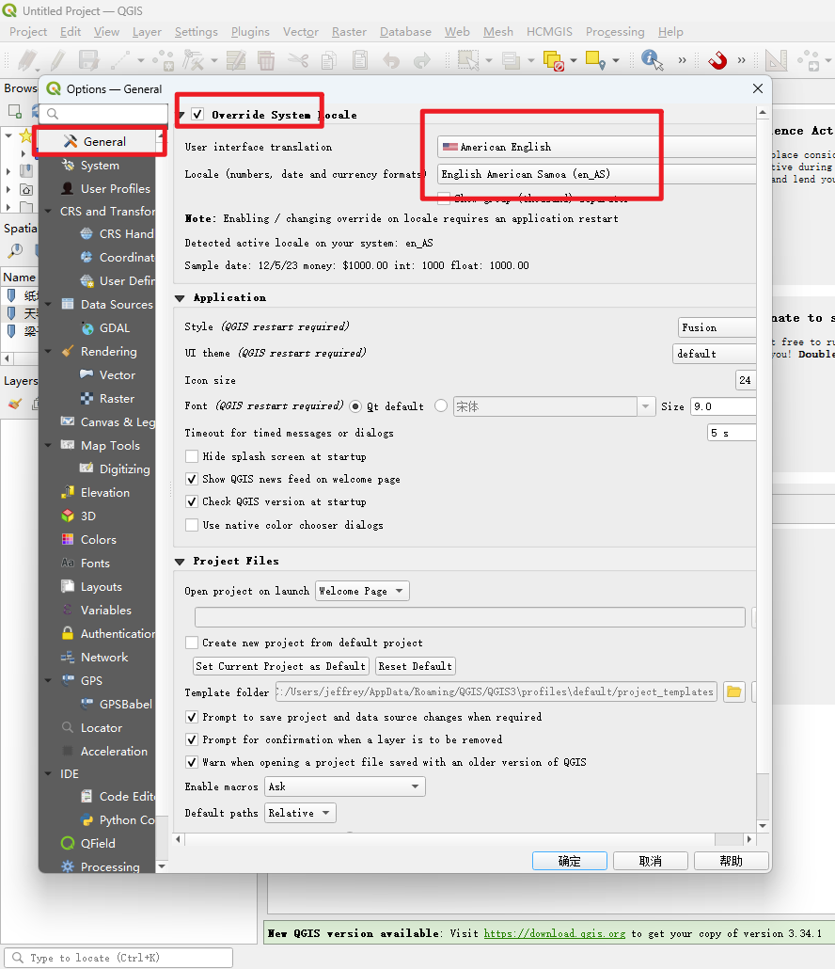Click the Redo arrow icon
This screenshot has width=835, height=969.
pos(422,60)
